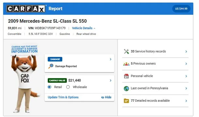The height and width of the screenshot is (117, 199).
Task: Expand Service history records chevron
Action: click(186, 51)
